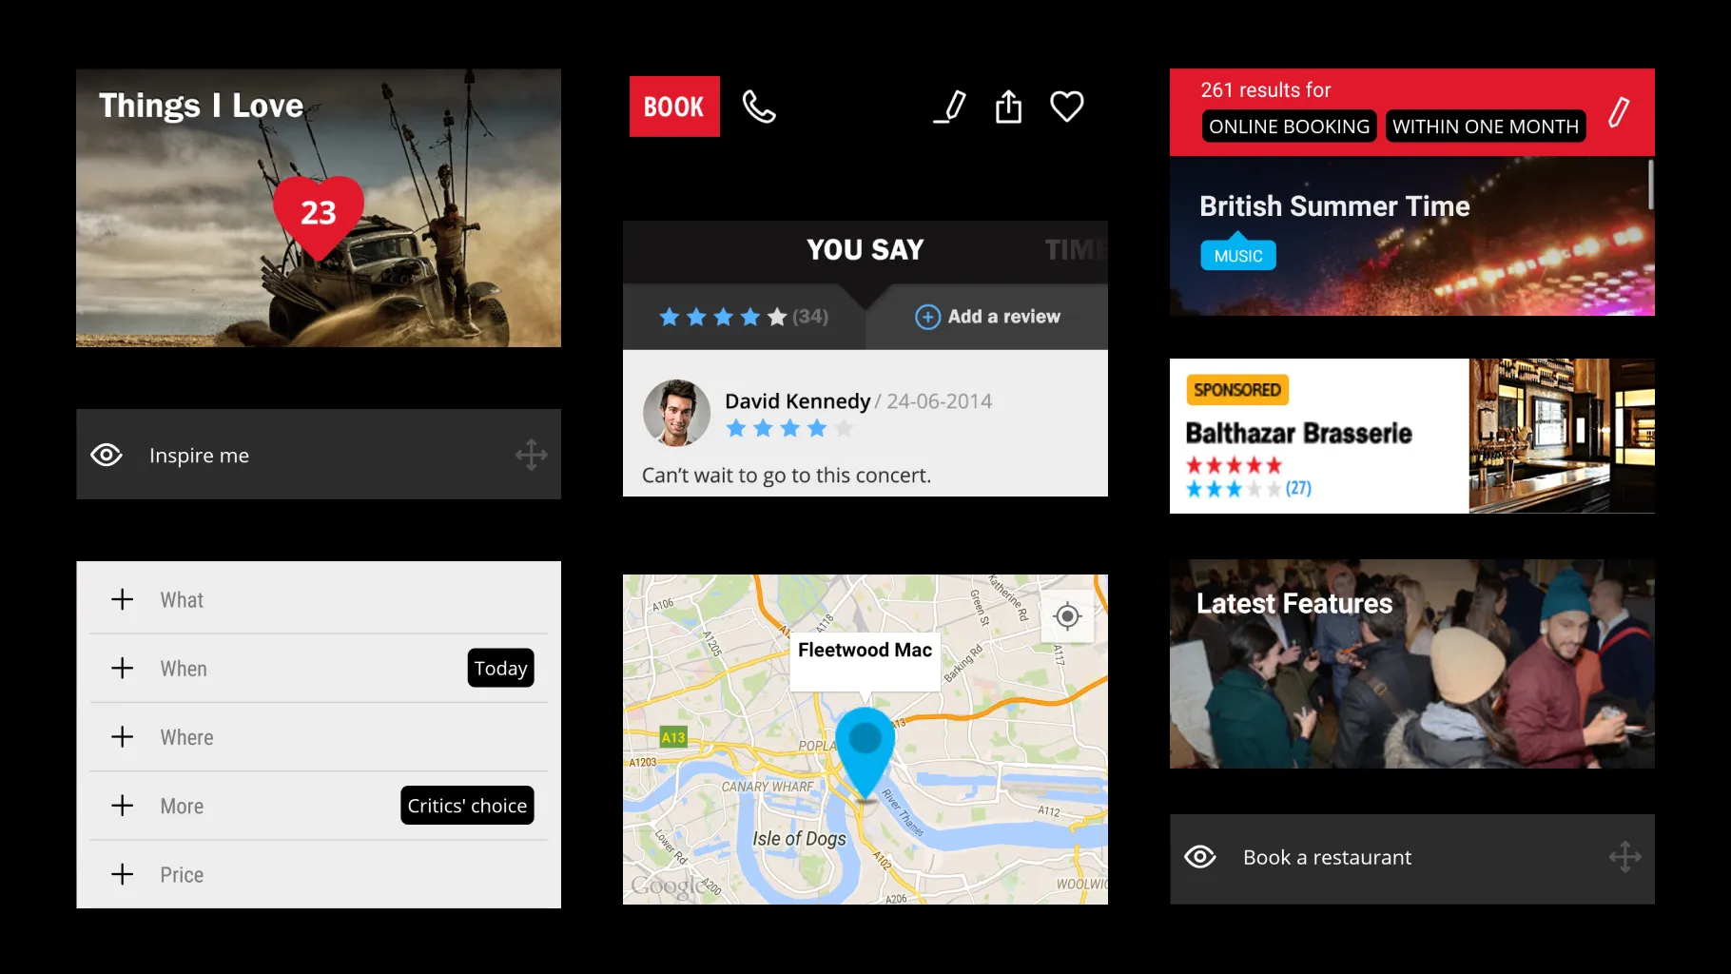Tap the MUSIC category tag

click(1238, 255)
